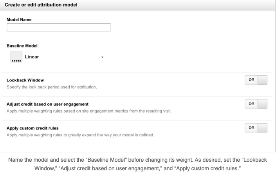Click the site engagement metrics description text
The width and height of the screenshot is (276, 173).
pos(89,111)
